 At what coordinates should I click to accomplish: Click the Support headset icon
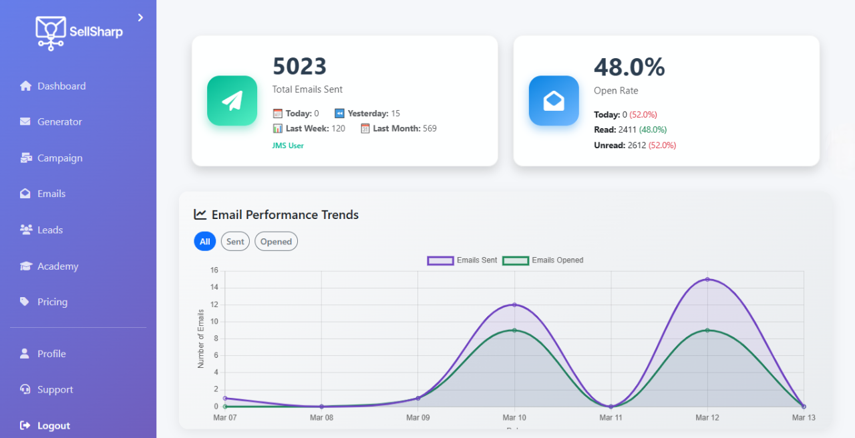[x=25, y=390]
